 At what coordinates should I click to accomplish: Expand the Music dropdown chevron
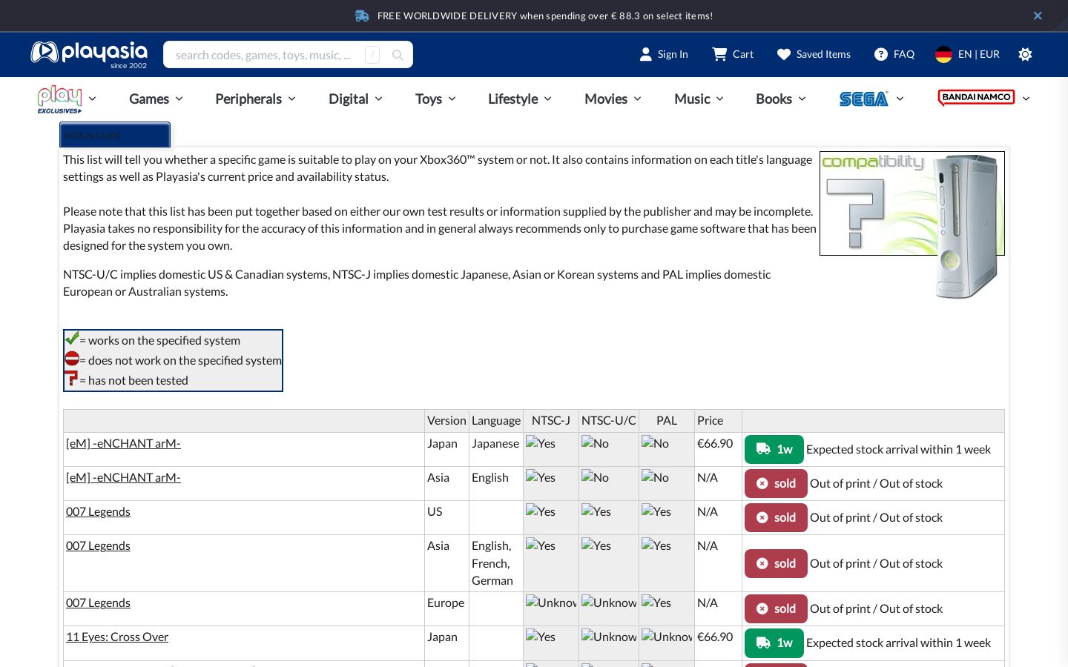click(x=719, y=99)
